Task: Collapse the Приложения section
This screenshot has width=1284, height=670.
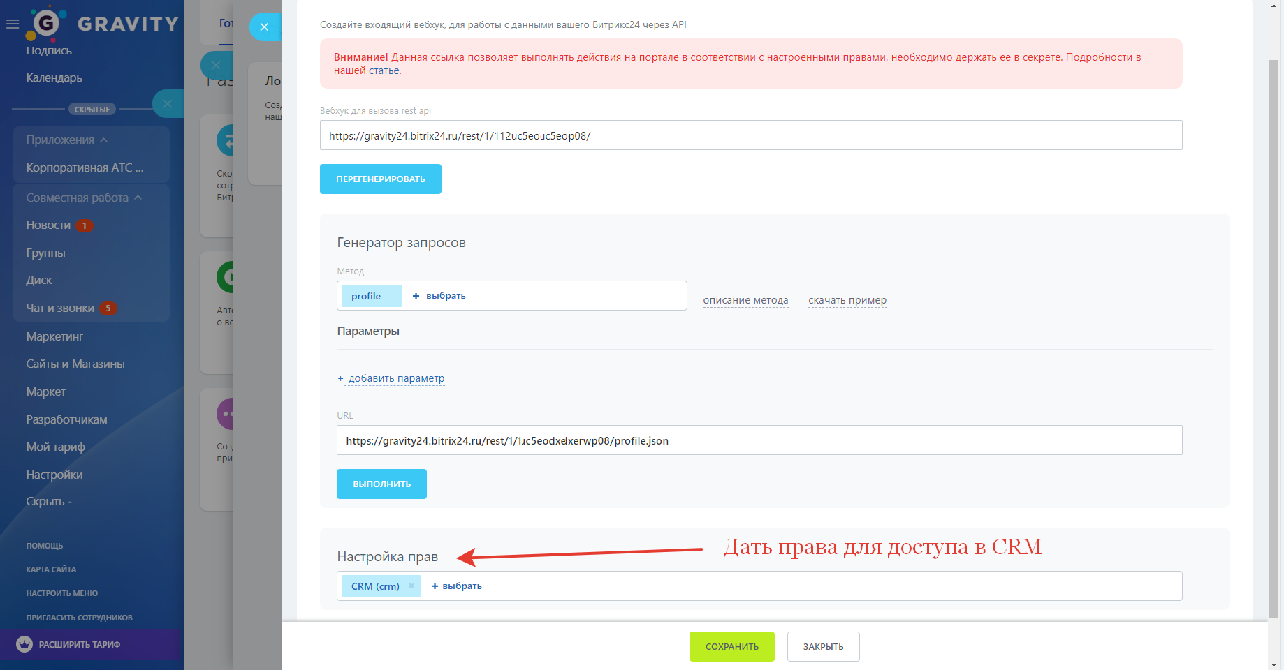Action: click(x=67, y=140)
